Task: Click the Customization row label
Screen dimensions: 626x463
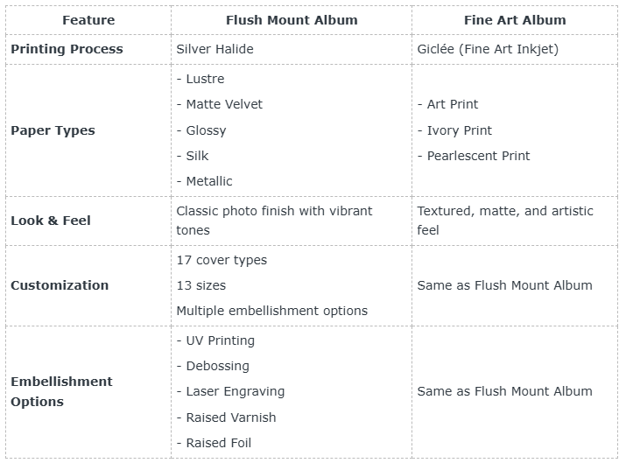Action: pyautogui.click(x=60, y=285)
